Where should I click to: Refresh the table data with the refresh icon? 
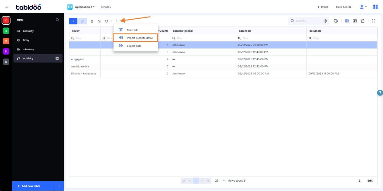pos(106,21)
